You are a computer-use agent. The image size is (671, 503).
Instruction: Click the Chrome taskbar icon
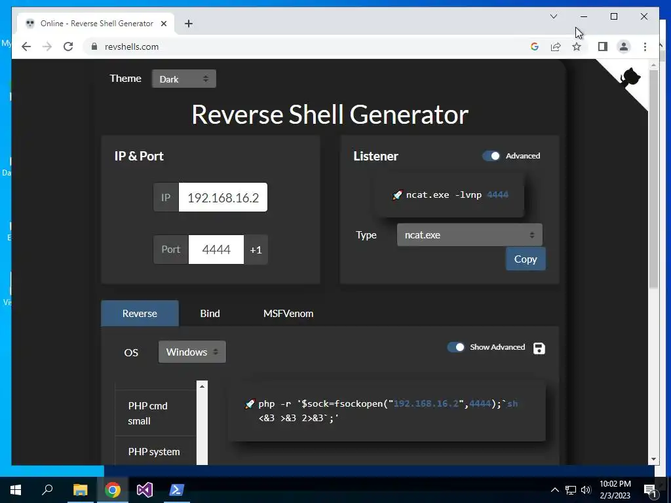[x=113, y=490]
